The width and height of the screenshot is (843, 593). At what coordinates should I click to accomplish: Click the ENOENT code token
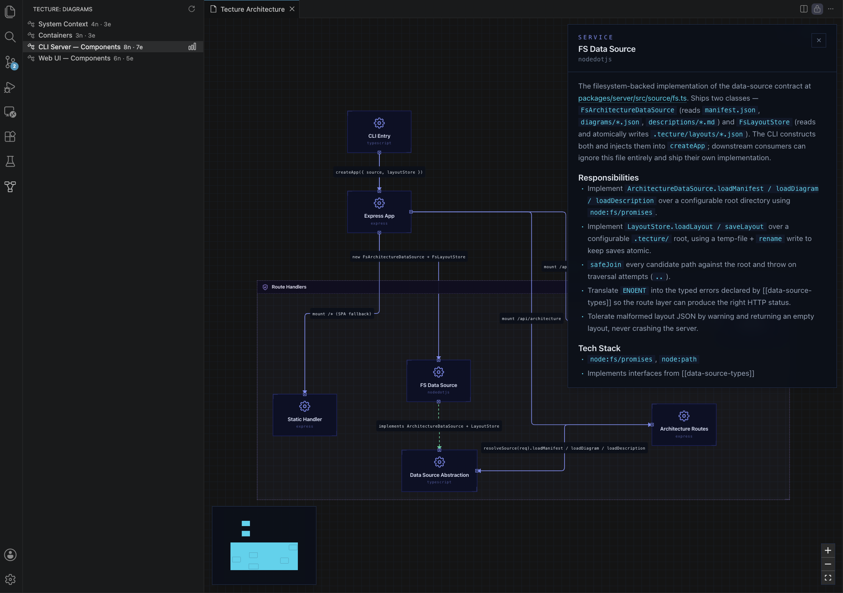(634, 291)
